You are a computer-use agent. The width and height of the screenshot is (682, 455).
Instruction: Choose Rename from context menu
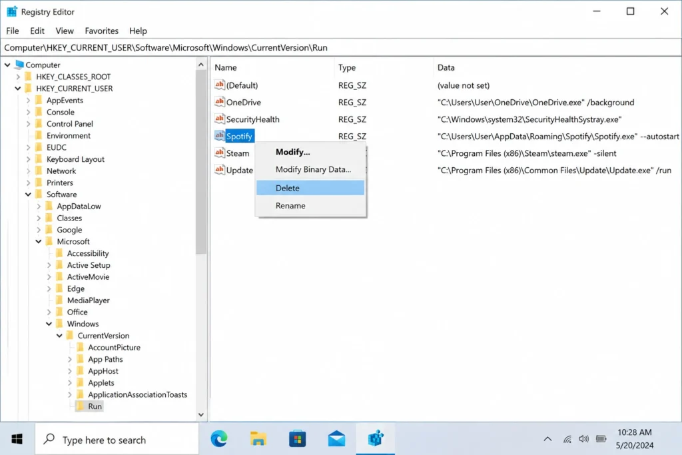(310, 205)
